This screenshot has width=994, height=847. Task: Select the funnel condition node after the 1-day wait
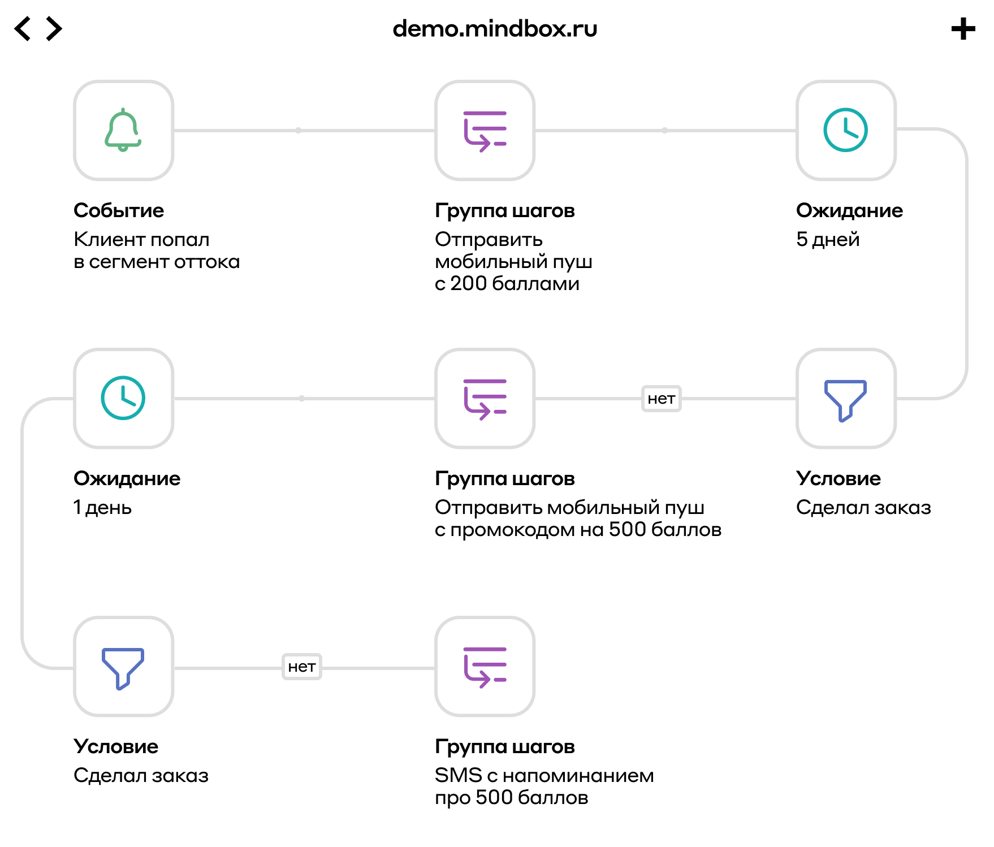click(x=123, y=667)
